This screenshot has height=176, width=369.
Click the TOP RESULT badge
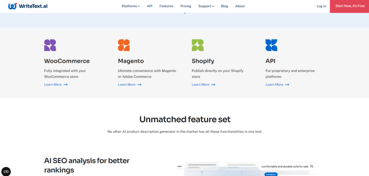[x=271, y=175]
